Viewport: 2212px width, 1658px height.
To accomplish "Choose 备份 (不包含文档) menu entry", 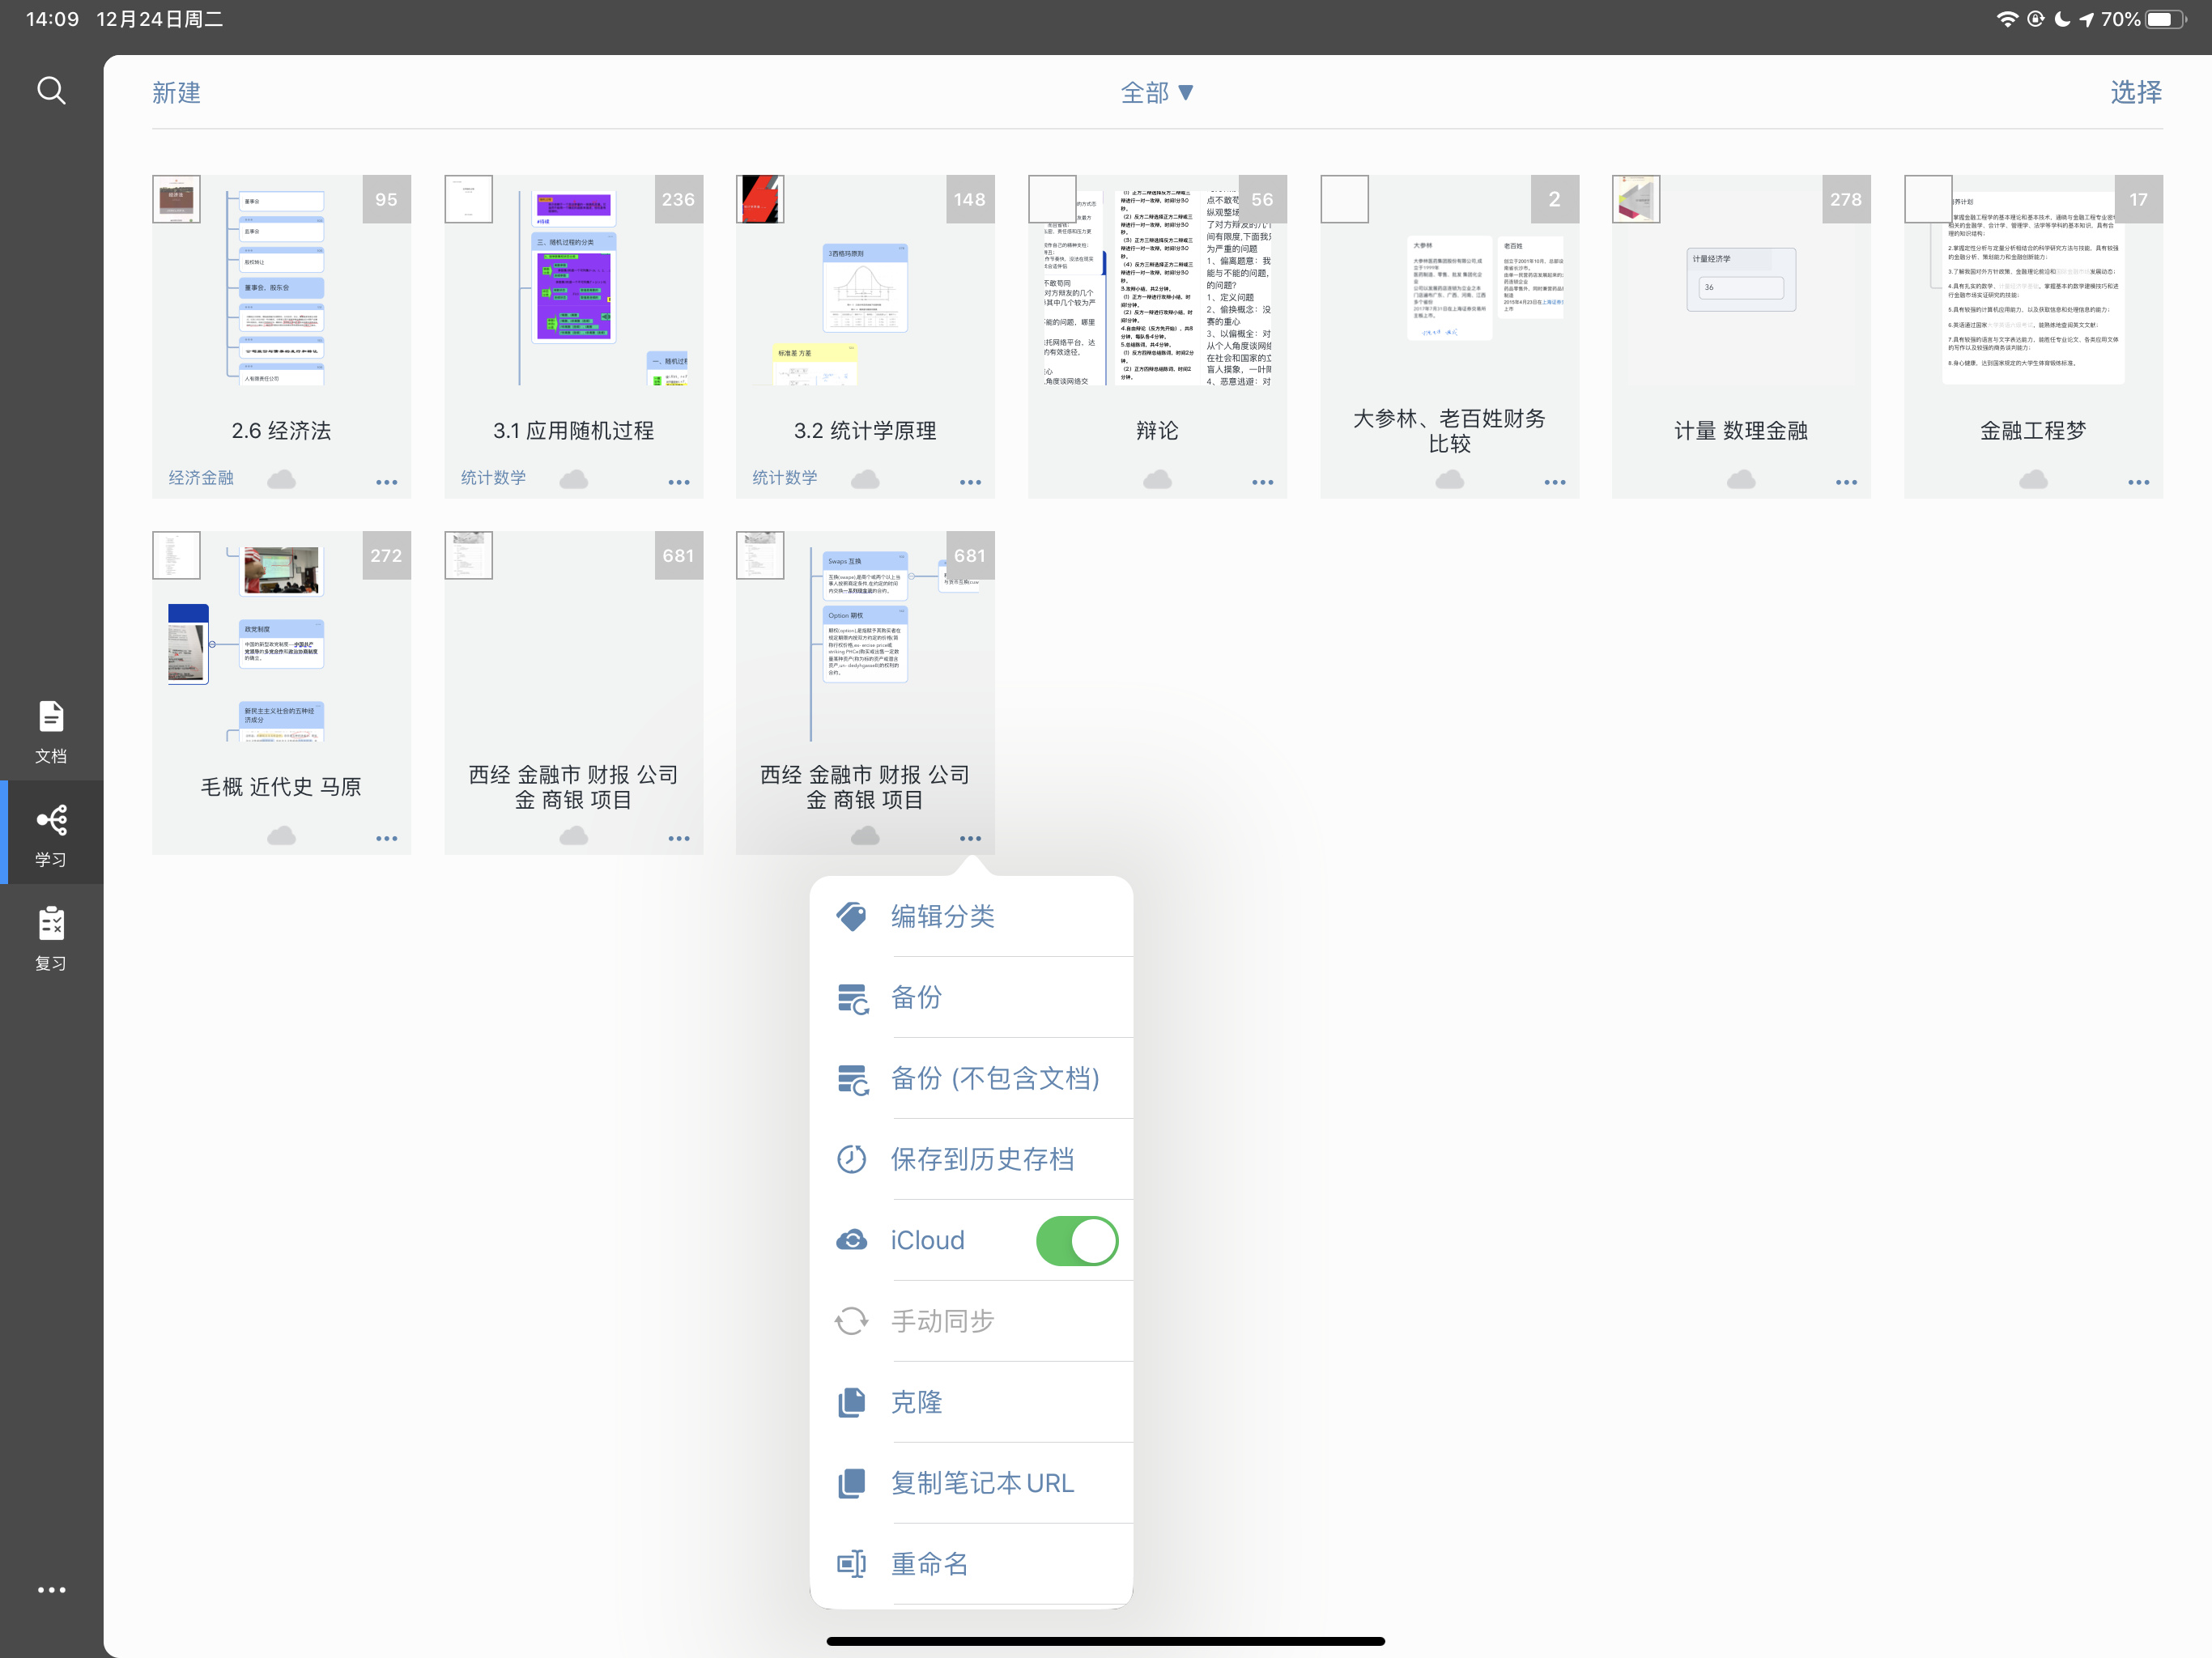I will 971,1078.
